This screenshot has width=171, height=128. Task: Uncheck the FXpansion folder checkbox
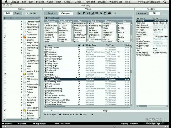pos(5,37)
